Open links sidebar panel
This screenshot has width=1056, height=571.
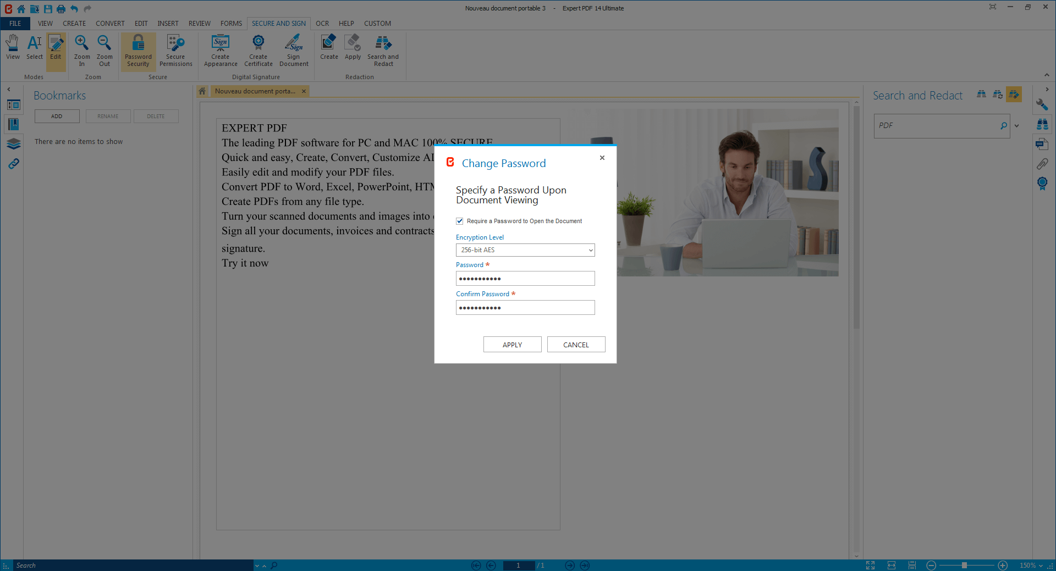(x=14, y=164)
